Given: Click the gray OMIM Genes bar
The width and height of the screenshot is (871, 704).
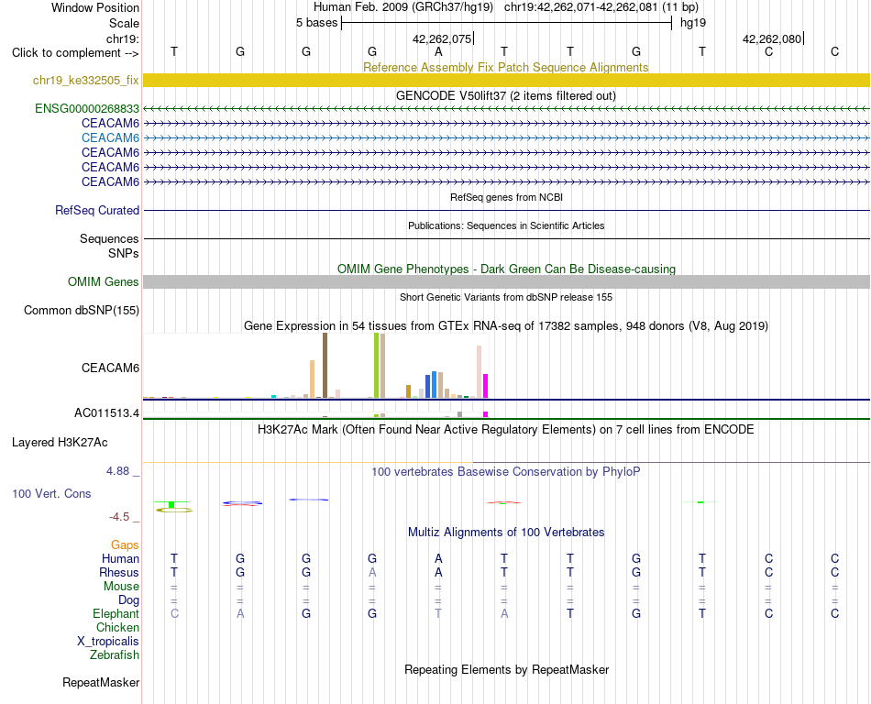Looking at the screenshot, I should (506, 281).
